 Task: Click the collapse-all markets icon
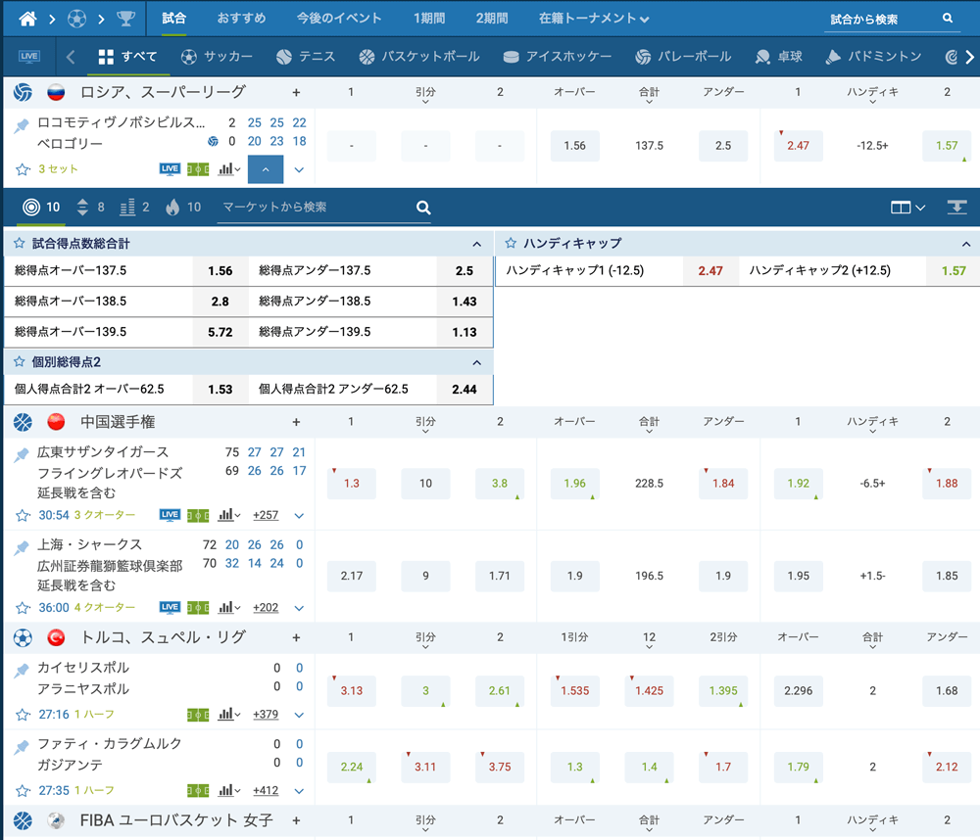point(956,208)
